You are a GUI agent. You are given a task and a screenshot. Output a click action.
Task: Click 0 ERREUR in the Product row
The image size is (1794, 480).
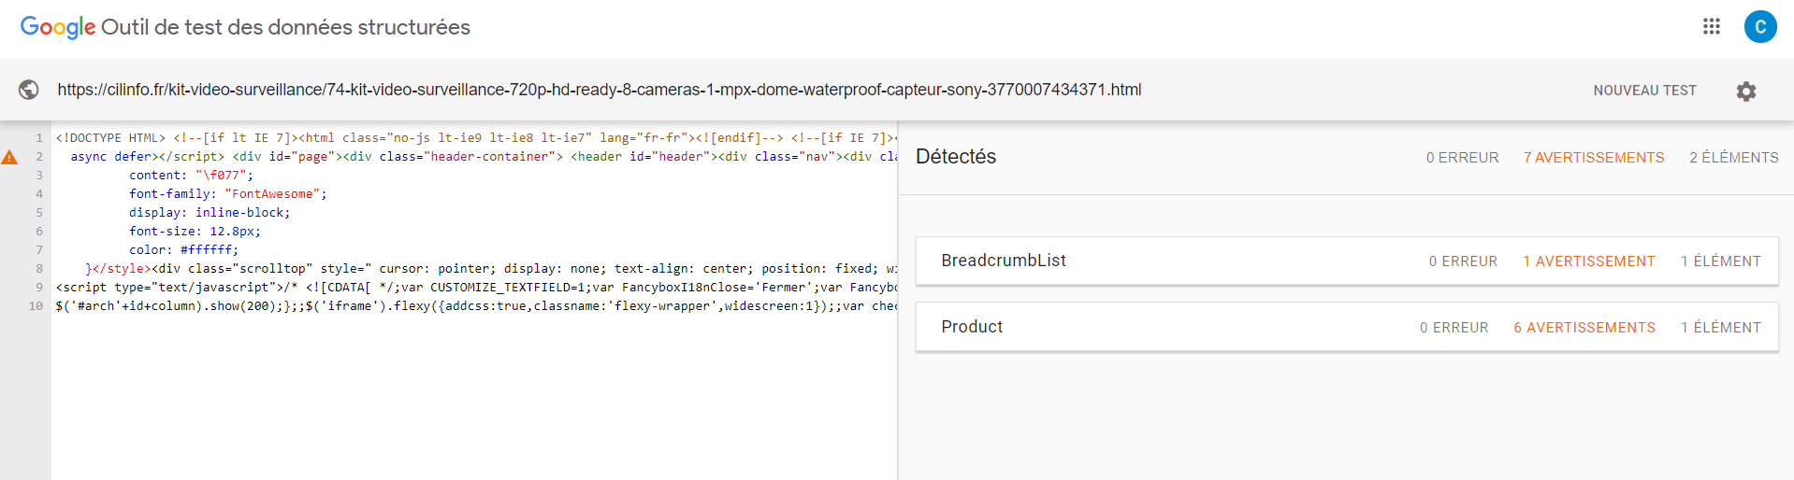point(1454,328)
